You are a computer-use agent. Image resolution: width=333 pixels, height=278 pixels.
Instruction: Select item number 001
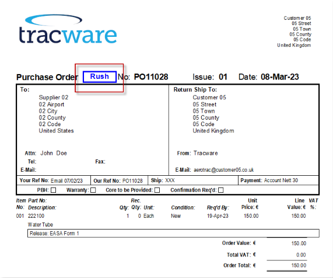click(x=20, y=216)
